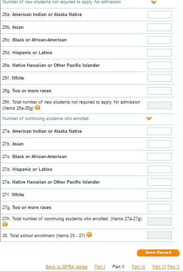This screenshot has height=272, width=183.
Task: Focus the 26c Black or African-American field
Action: 159,40
